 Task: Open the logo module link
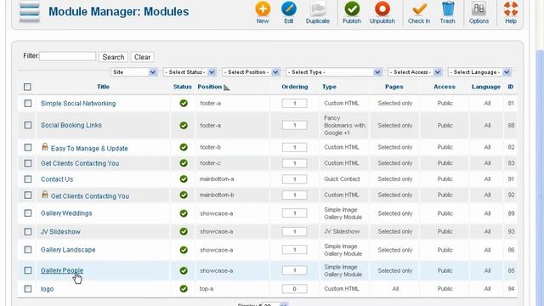[48, 289]
